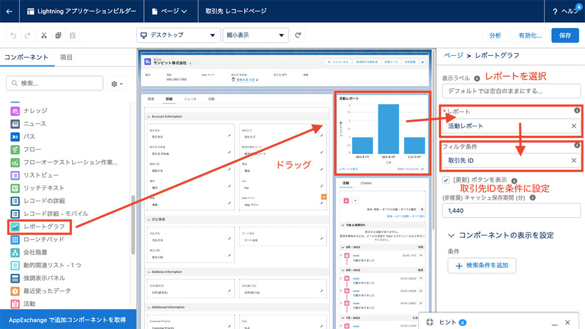Clear the 取引先 ID filter value
This screenshot has width=585, height=329.
(574, 160)
